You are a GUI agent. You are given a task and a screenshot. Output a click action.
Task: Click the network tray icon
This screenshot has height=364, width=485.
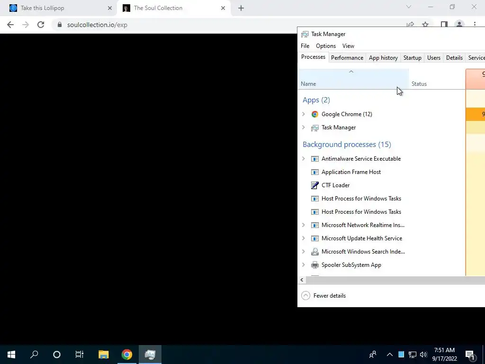click(x=413, y=355)
